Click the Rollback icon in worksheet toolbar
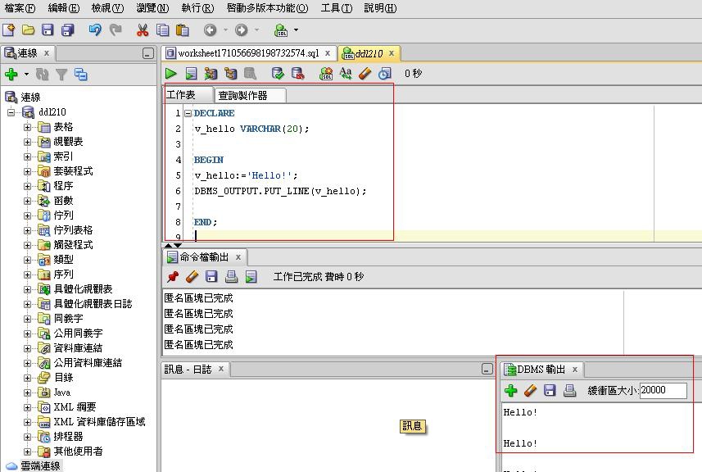702x472 pixels. point(297,74)
